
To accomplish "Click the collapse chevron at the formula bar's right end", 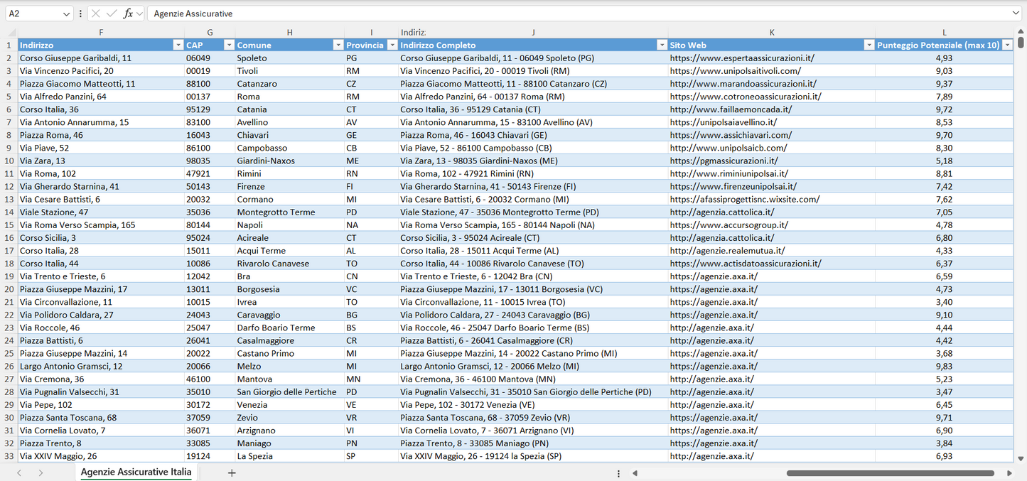I will (x=1016, y=13).
